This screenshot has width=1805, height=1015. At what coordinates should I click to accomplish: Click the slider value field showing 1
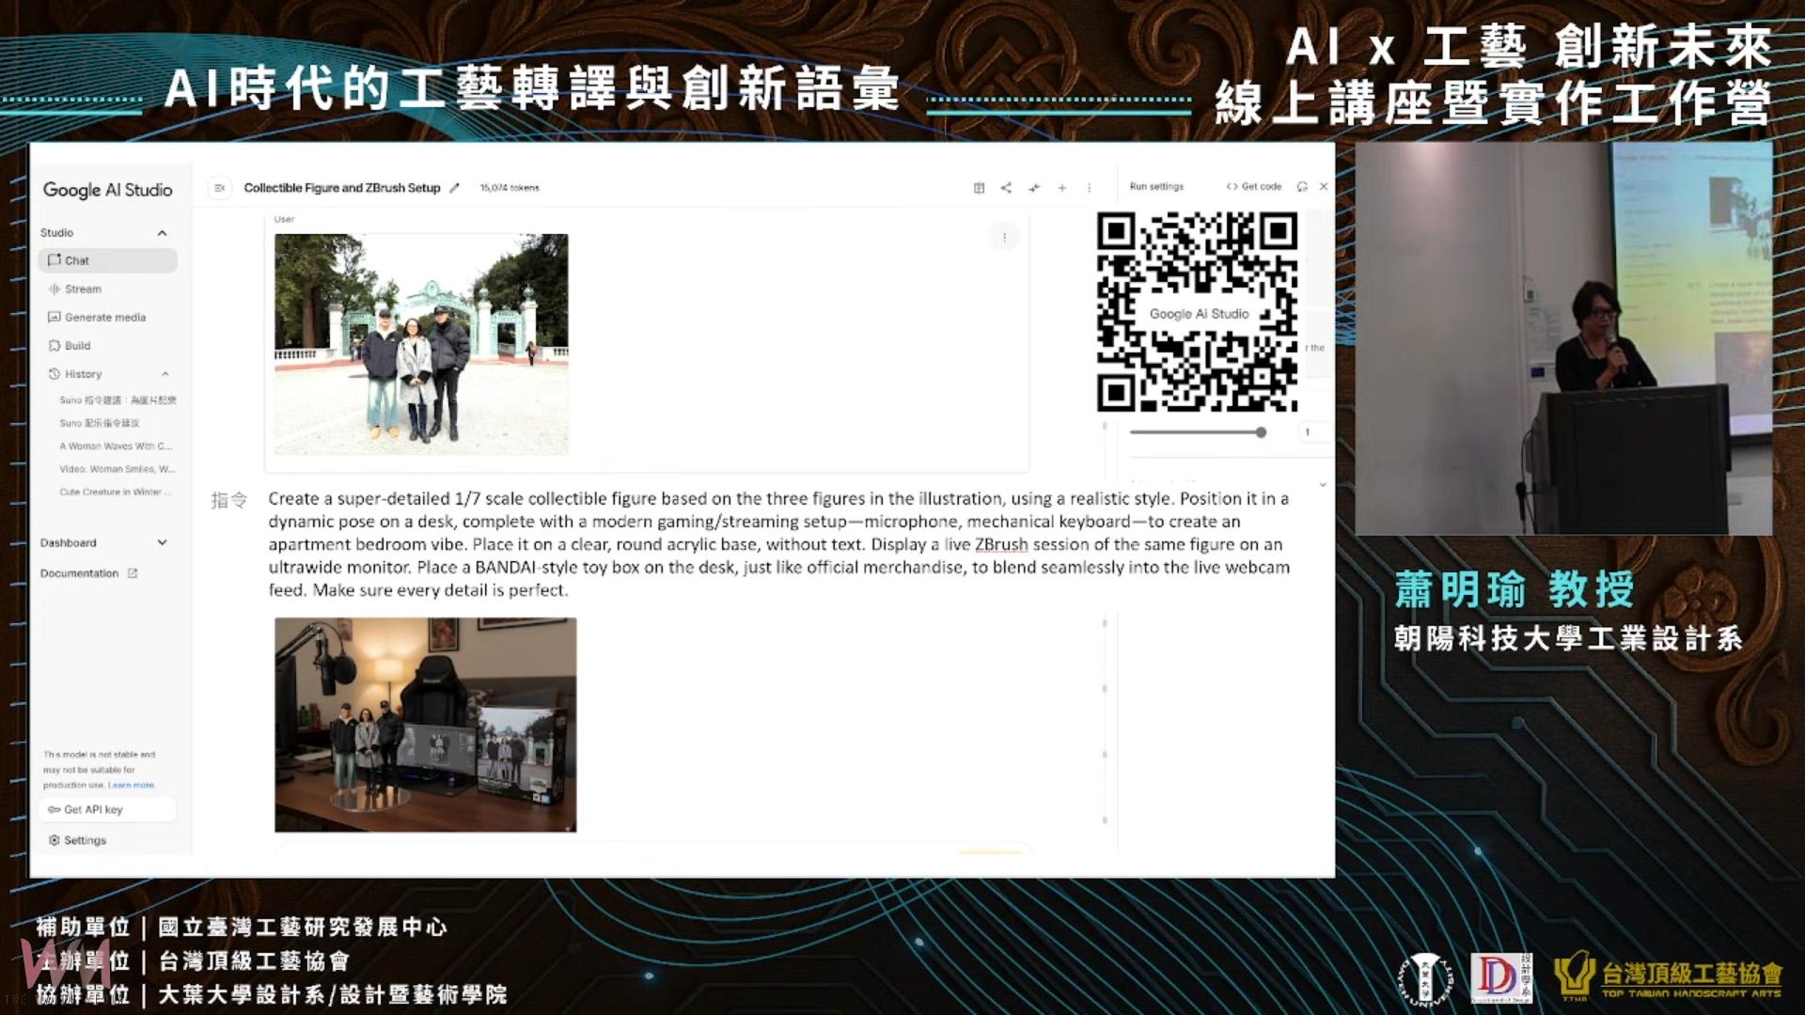(x=1314, y=432)
